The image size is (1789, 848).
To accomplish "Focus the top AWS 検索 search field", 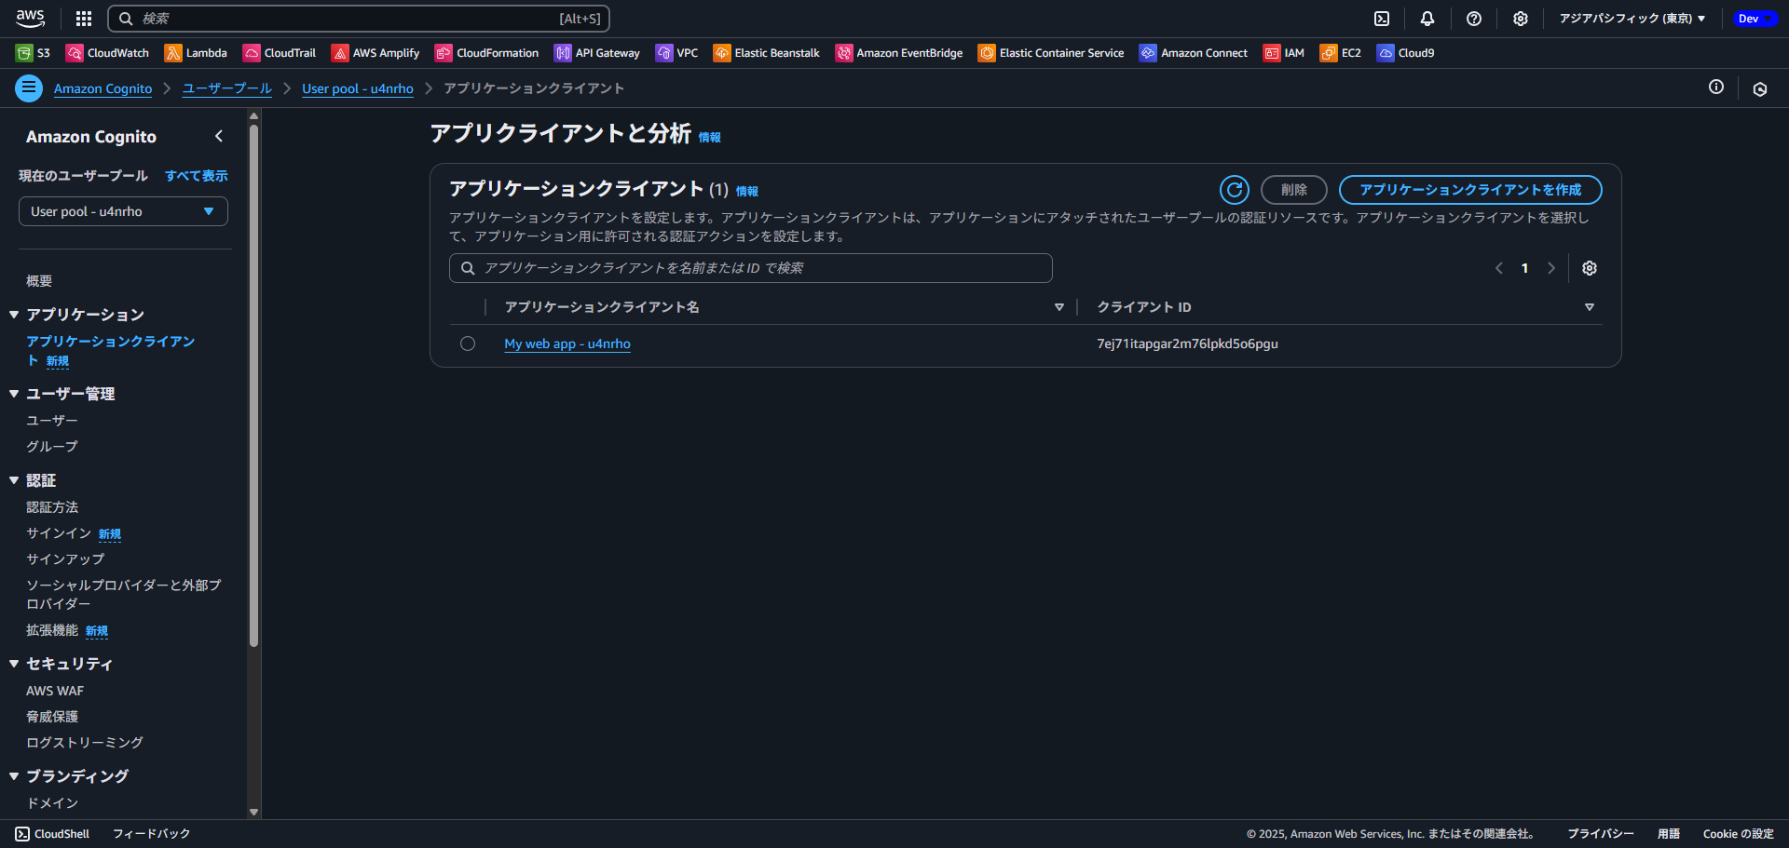I will [x=359, y=19].
